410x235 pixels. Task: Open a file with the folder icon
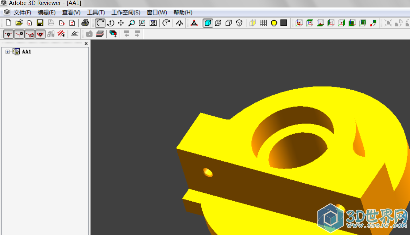(19, 23)
